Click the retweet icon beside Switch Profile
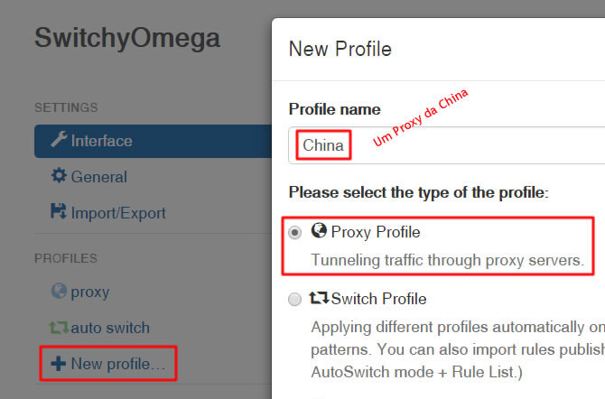This screenshot has height=399, width=605. coord(319,298)
